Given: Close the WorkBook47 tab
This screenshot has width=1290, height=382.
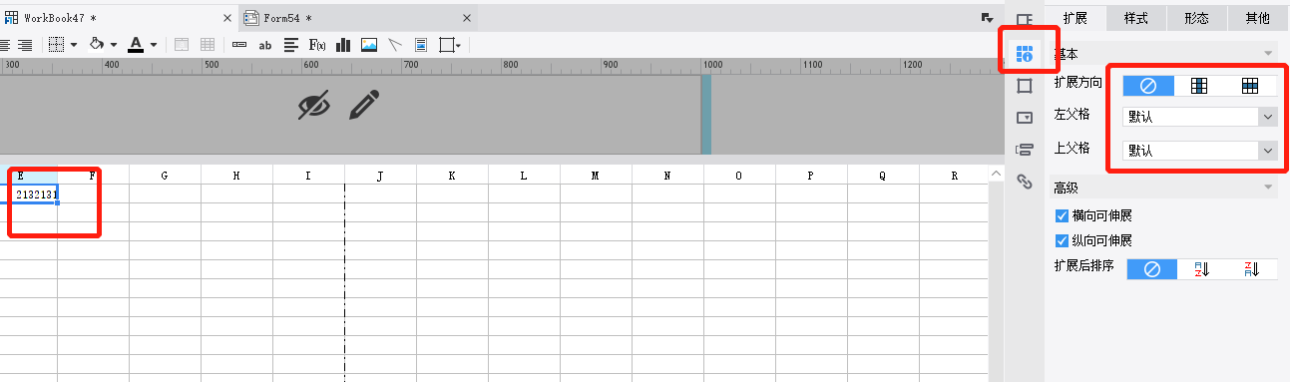Looking at the screenshot, I should 228,18.
